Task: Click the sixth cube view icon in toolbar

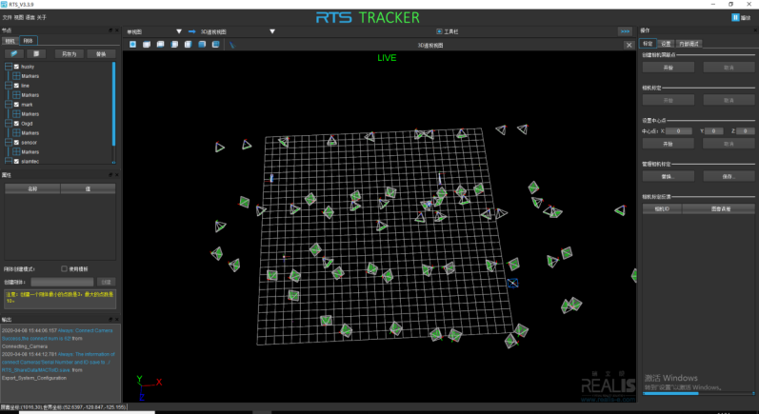Action: point(202,45)
